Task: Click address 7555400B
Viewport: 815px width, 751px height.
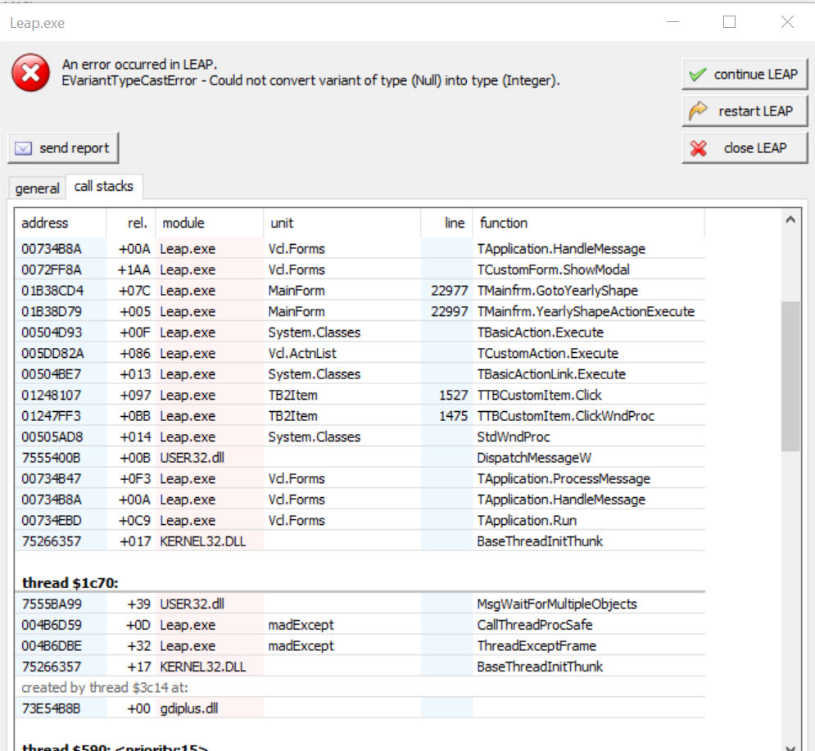Action: pyautogui.click(x=51, y=458)
